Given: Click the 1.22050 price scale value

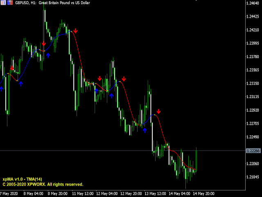Looking at the screenshot, I should (253, 163).
